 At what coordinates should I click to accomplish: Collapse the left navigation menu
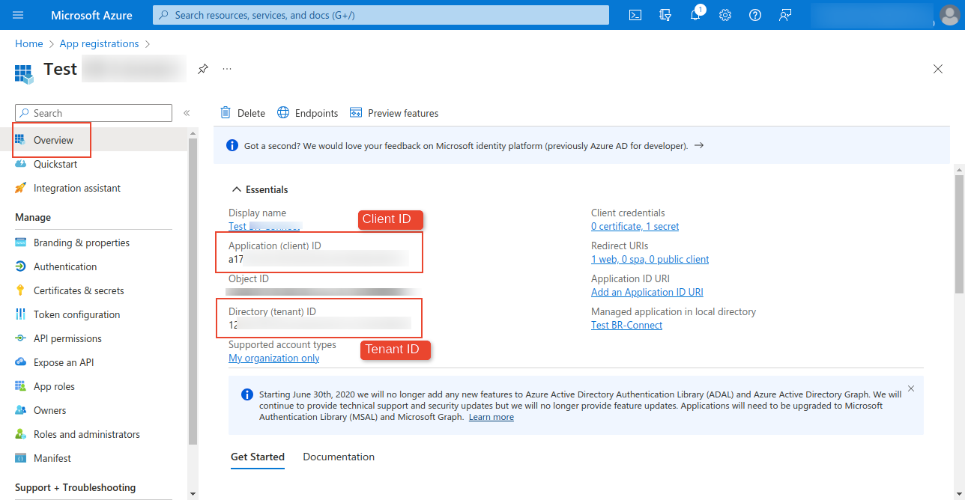coord(187,113)
